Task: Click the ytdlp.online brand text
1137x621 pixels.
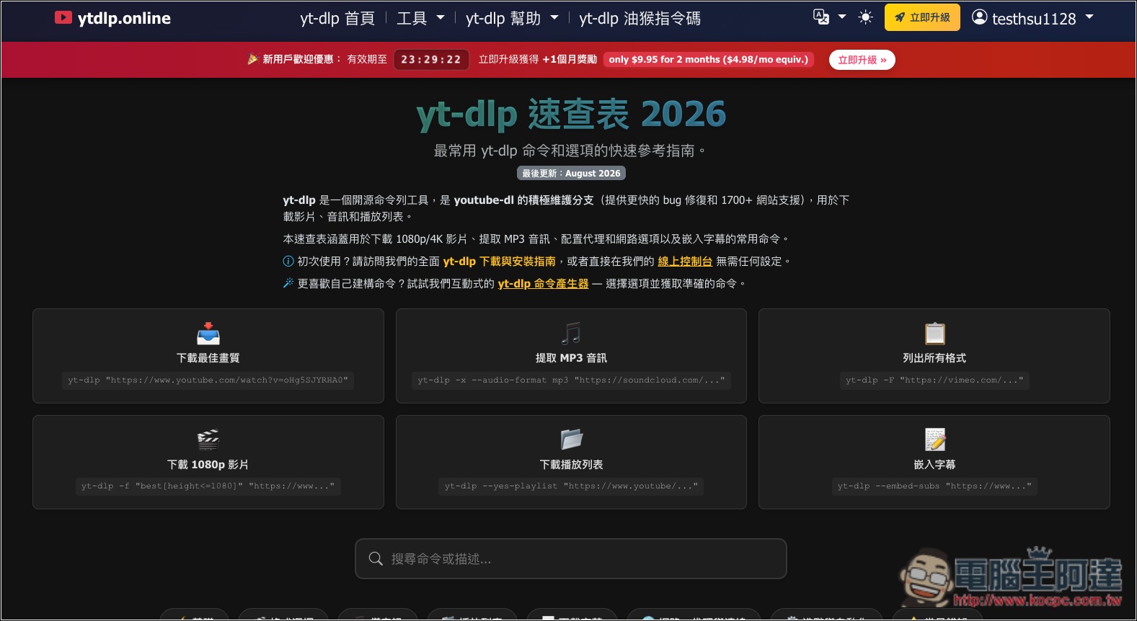Action: tap(124, 18)
